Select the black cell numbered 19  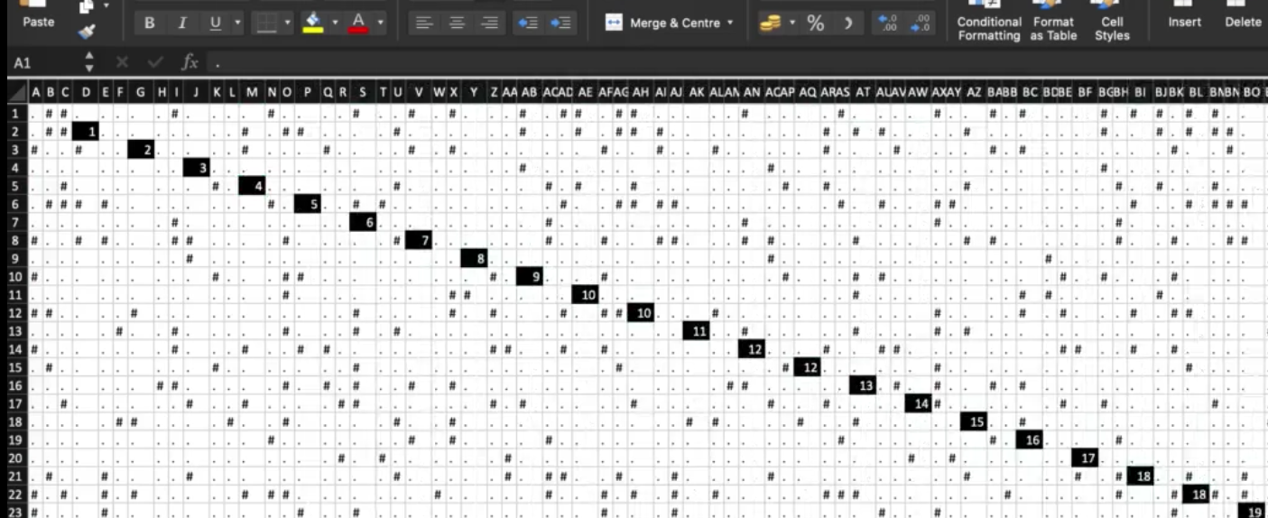pos(1252,512)
